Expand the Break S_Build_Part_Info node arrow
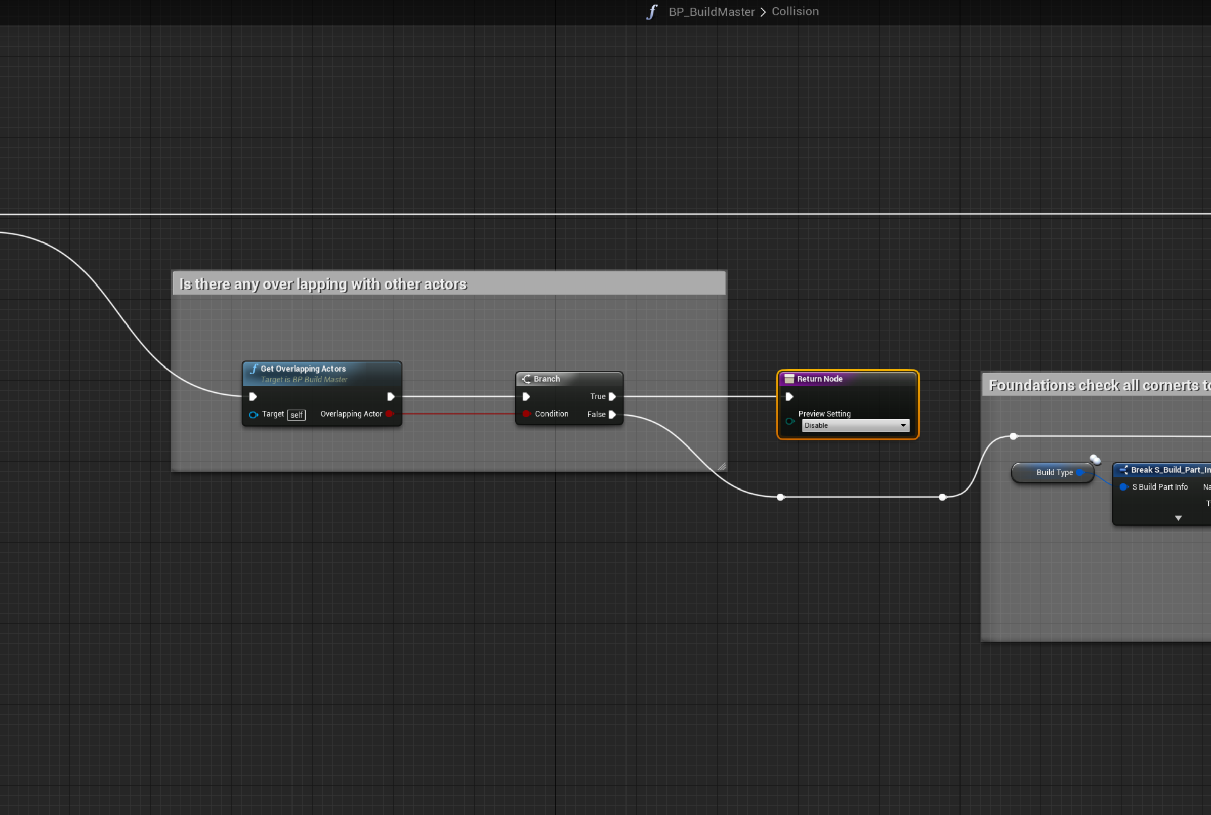1211x815 pixels. 1178,518
